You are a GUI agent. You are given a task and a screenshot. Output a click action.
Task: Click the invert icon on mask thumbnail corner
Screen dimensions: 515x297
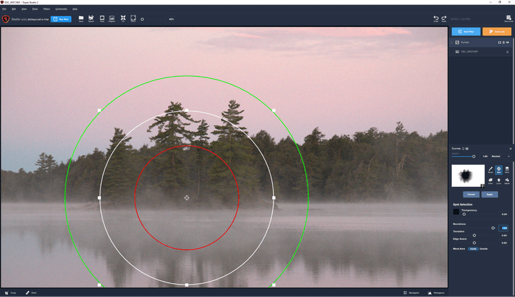tap(482, 186)
